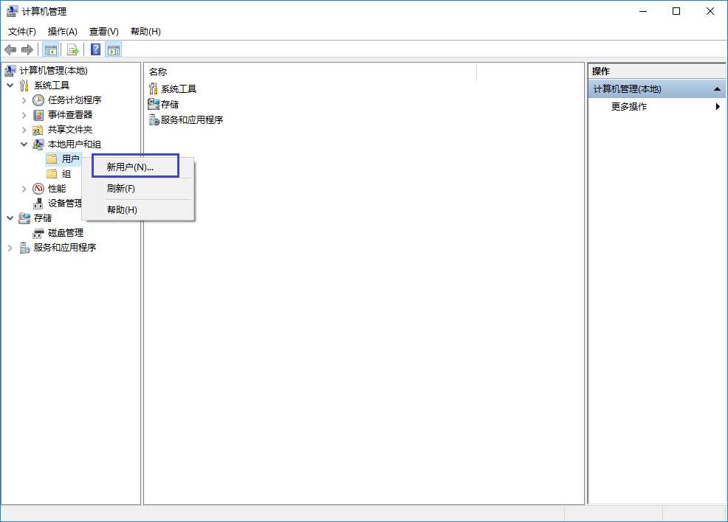This screenshot has width=728, height=522.
Task: Toggle the show/hide action pane icon
Action: [x=114, y=49]
